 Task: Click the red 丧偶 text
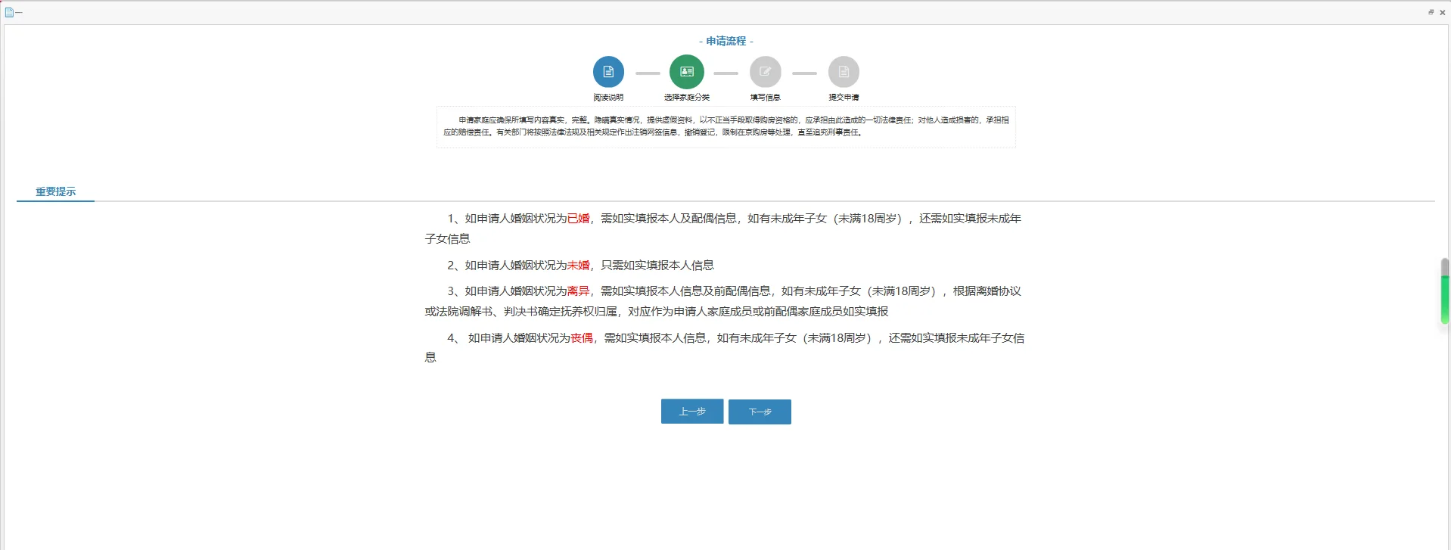[582, 337]
